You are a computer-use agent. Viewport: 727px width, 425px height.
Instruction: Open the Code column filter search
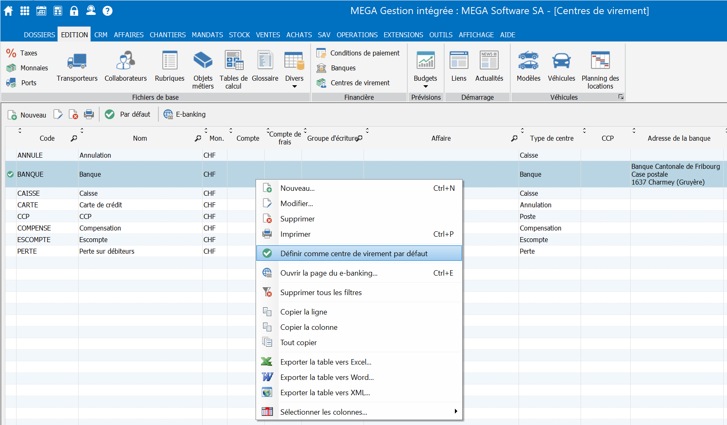click(x=74, y=138)
